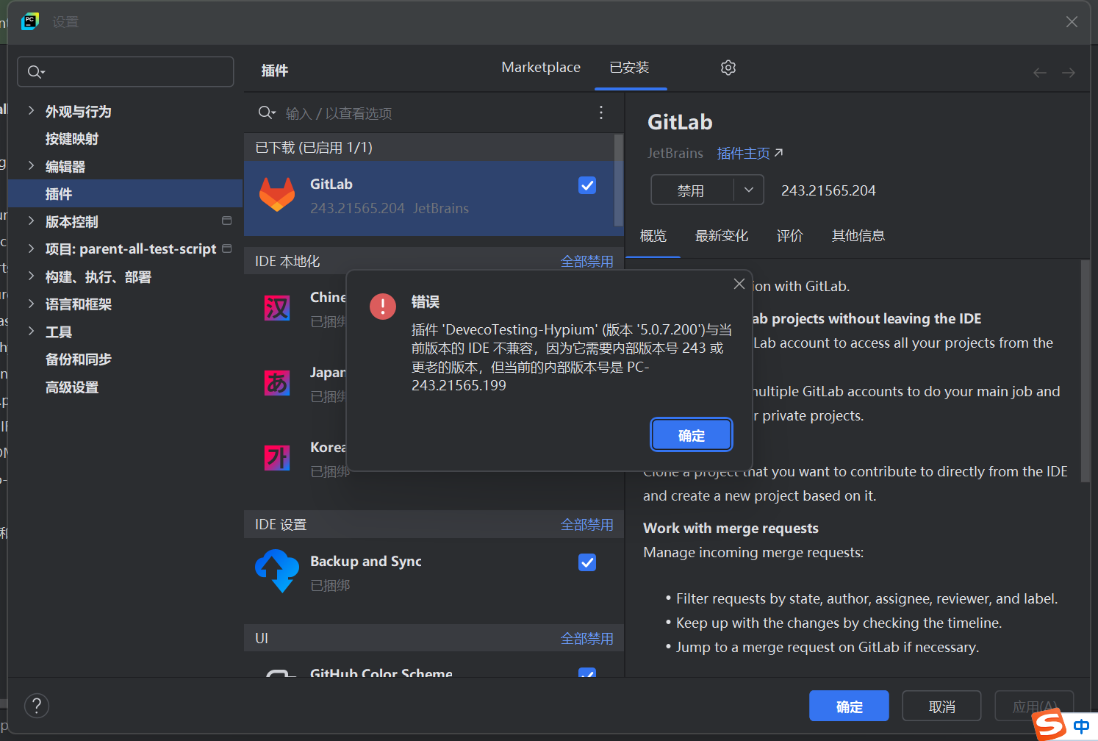Click the help question mark icon

coord(37,706)
